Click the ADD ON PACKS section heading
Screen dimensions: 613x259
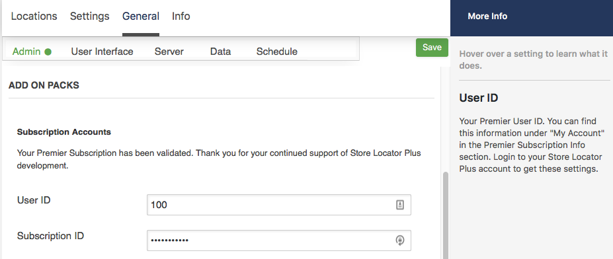coord(44,85)
